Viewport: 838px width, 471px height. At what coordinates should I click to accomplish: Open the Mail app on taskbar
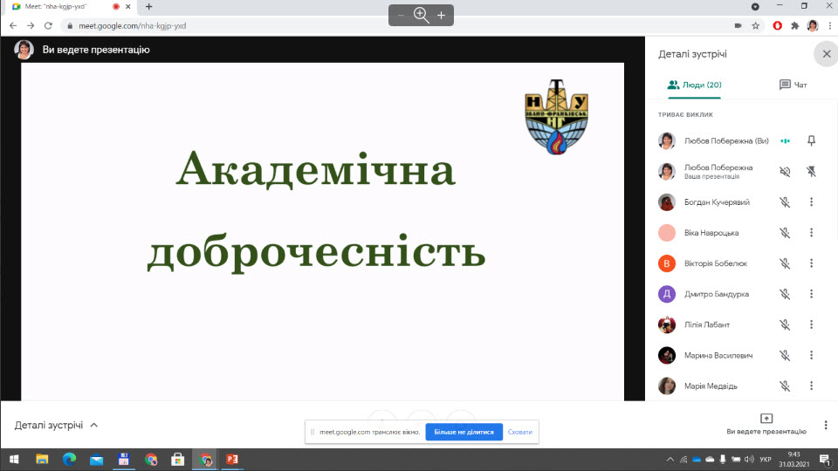(97, 460)
